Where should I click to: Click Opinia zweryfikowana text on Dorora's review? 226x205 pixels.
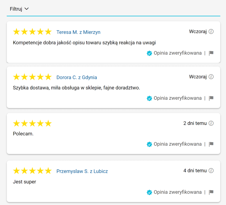(x=178, y=98)
